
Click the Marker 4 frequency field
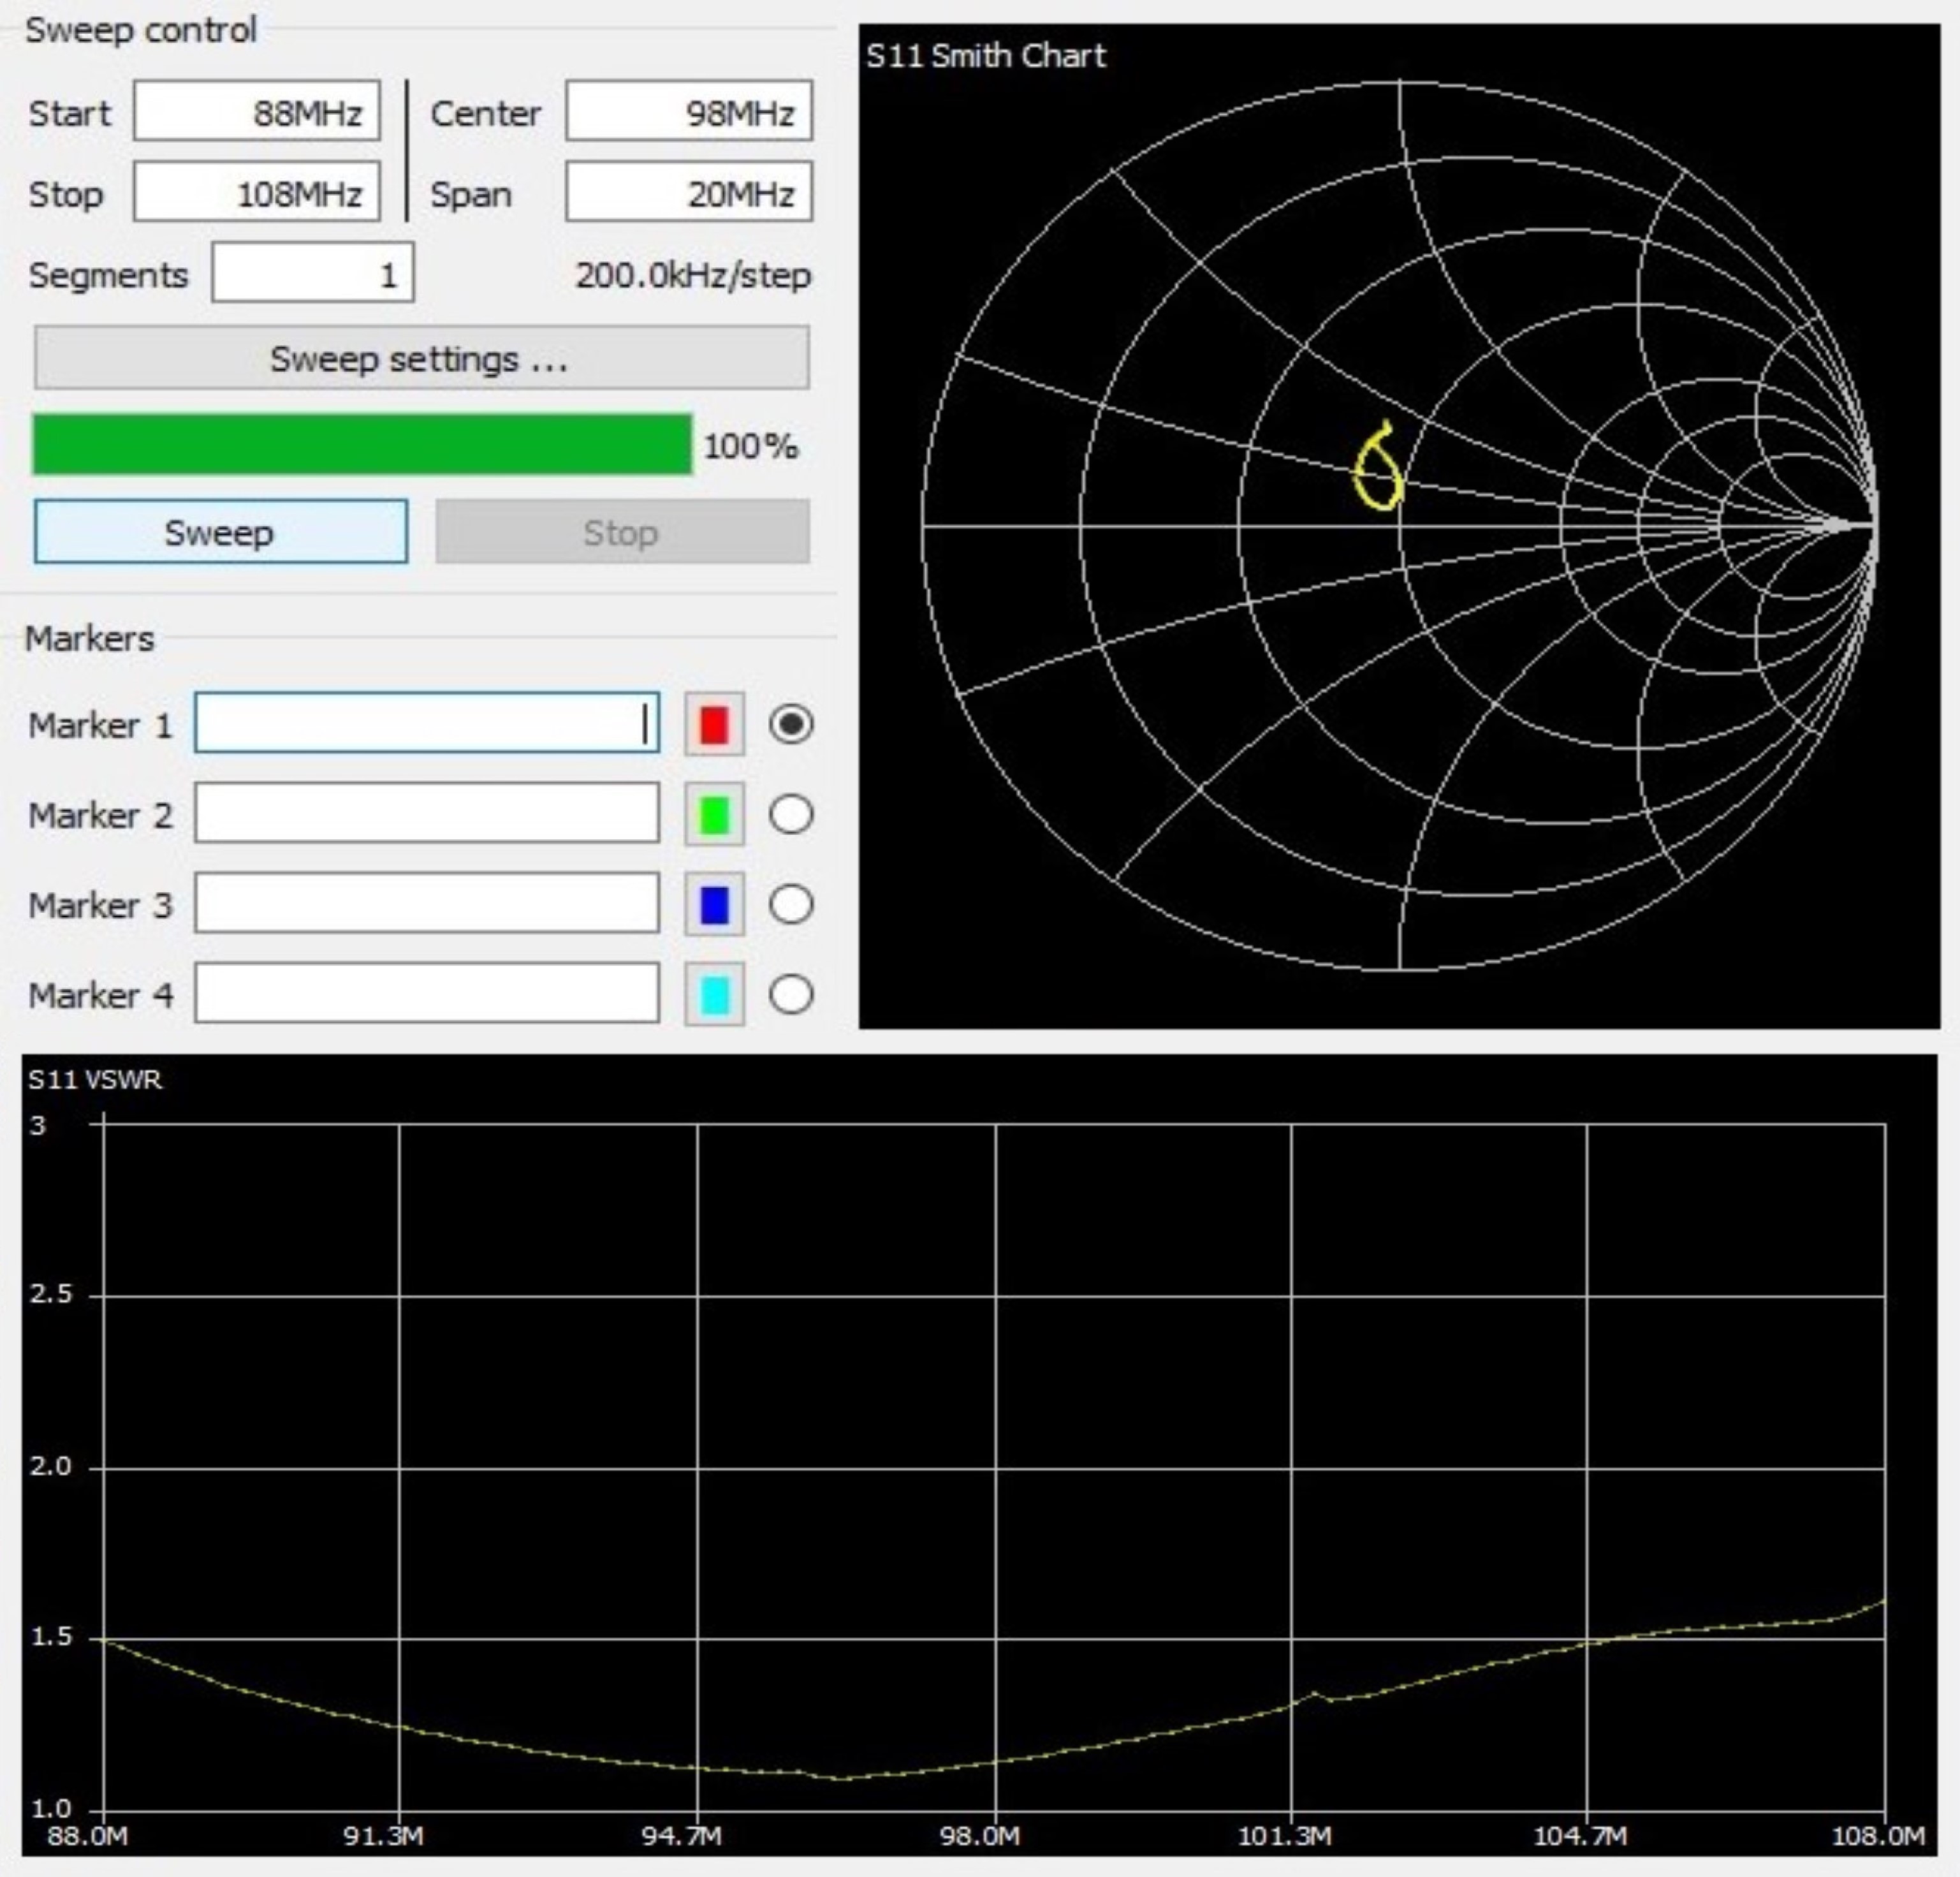point(427,992)
